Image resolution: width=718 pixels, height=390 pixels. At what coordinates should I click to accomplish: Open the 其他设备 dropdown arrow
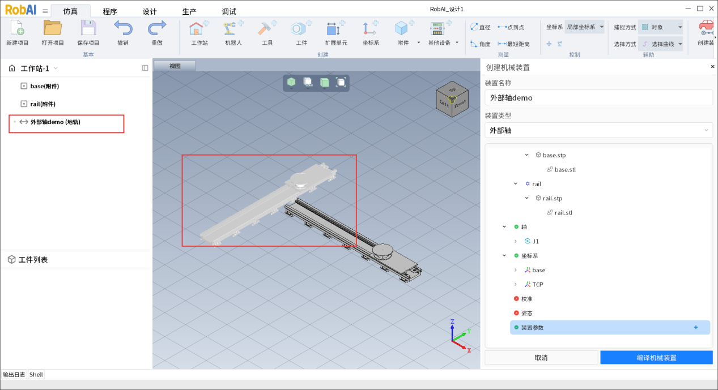(457, 42)
